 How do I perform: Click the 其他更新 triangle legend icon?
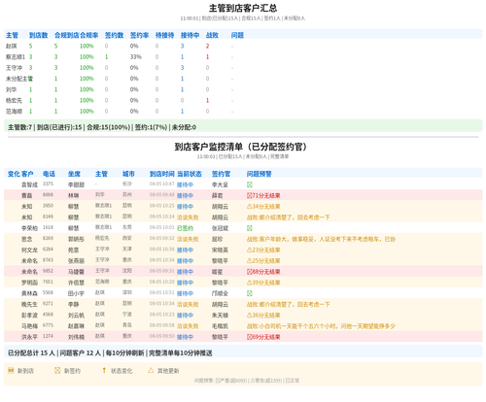pyautogui.click(x=151, y=370)
